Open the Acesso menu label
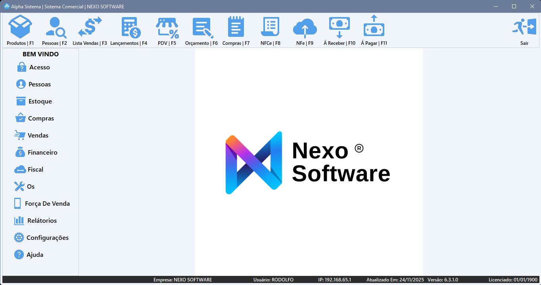 pyautogui.click(x=40, y=67)
